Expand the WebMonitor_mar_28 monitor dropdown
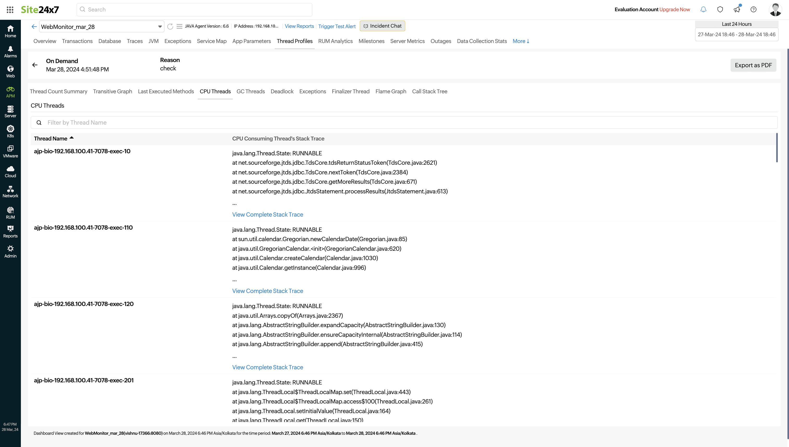Screen dimensions: 789x447 pyautogui.click(x=160, y=27)
